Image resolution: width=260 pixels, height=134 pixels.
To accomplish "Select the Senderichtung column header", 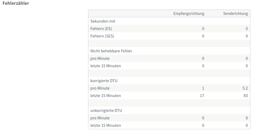I will pyautogui.click(x=235, y=14).
